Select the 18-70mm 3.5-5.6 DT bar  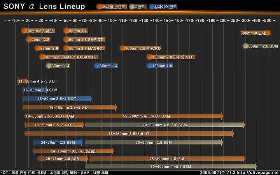(x=54, y=125)
